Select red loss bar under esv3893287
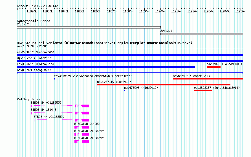251x157 pixels. point(203,90)
